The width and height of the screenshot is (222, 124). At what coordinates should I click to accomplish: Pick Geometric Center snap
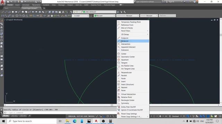tap(133, 57)
